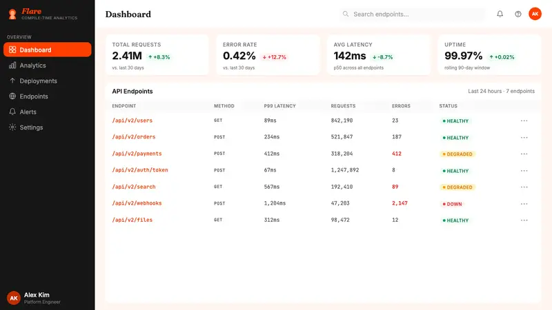Open more options for /api/v2/payments row

click(x=524, y=154)
